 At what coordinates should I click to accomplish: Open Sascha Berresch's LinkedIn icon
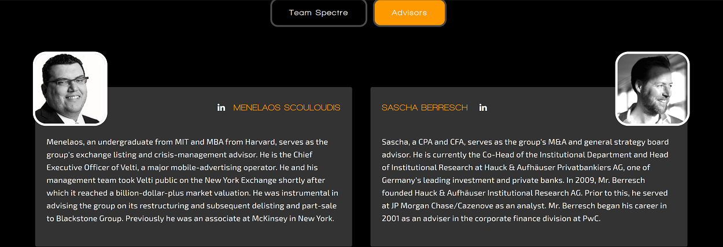[x=483, y=107]
